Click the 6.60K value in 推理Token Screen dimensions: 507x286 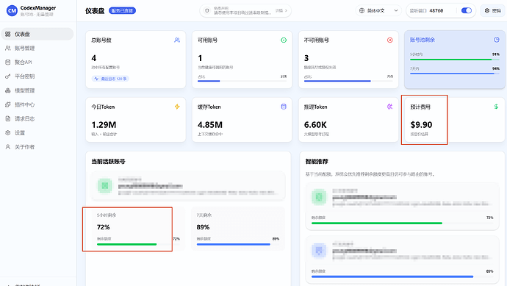[x=315, y=125]
